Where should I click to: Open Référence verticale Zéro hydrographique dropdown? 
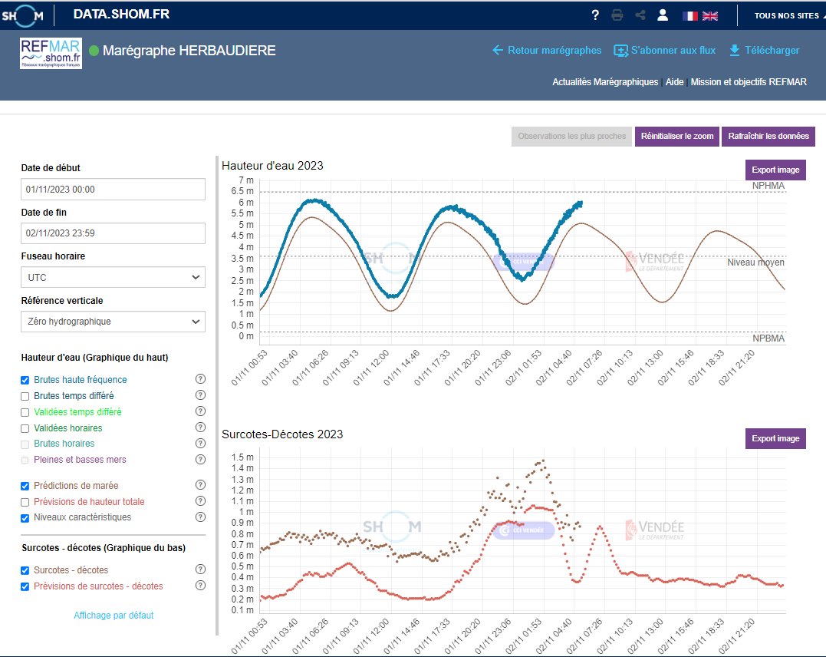point(113,322)
